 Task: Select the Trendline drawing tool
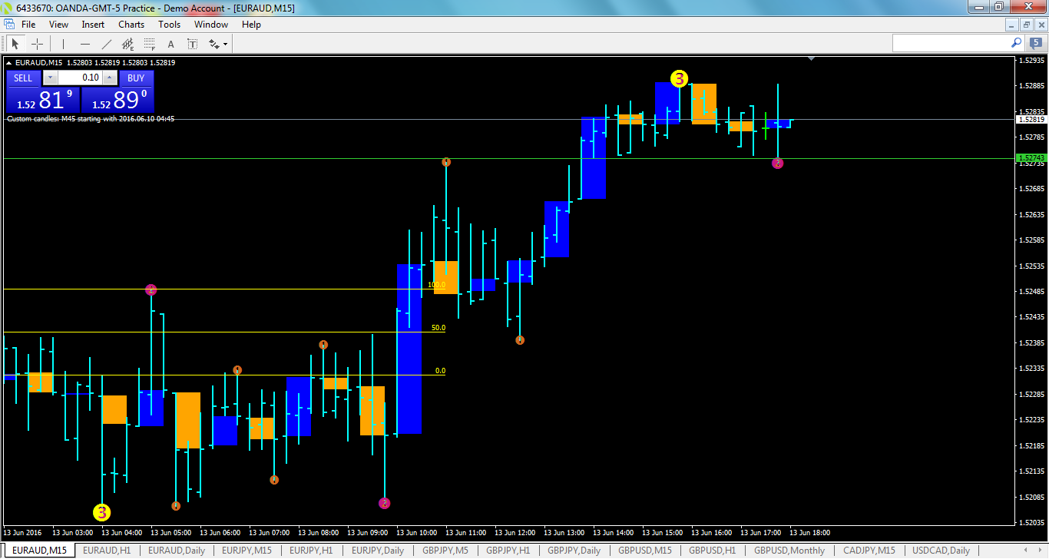click(x=107, y=44)
